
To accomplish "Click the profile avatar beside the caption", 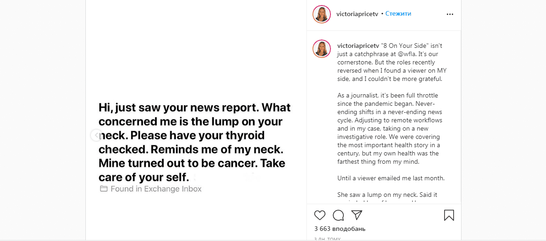I will [x=322, y=49].
